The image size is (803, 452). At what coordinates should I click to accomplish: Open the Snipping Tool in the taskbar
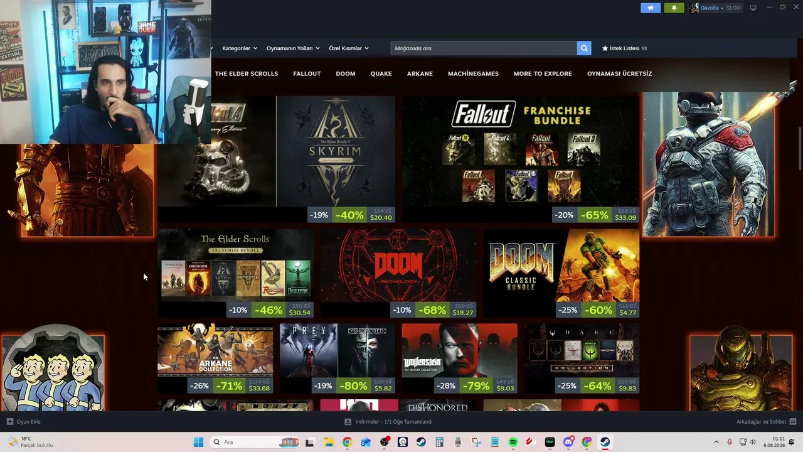(x=476, y=442)
